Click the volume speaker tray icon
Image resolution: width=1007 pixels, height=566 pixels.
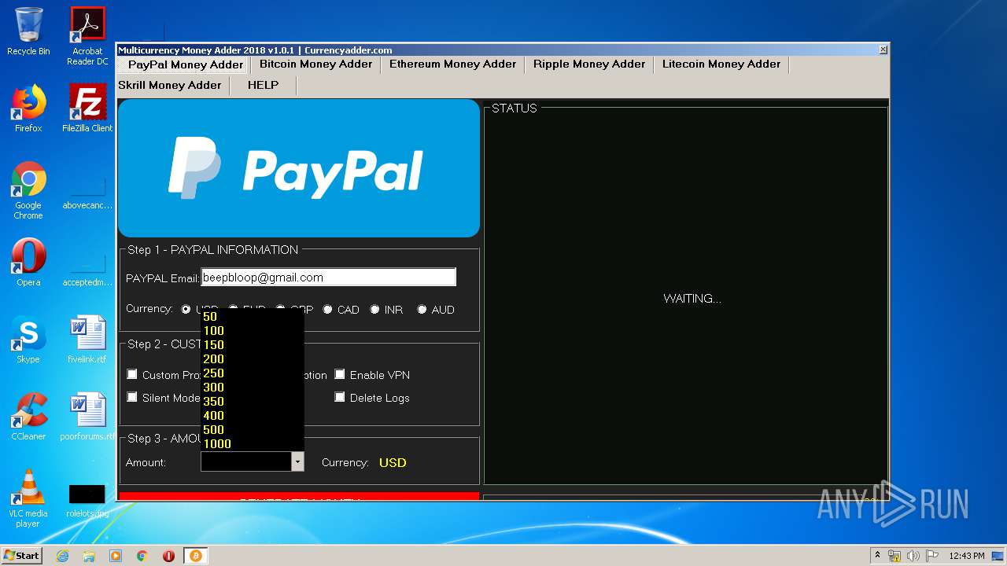pyautogui.click(x=913, y=556)
